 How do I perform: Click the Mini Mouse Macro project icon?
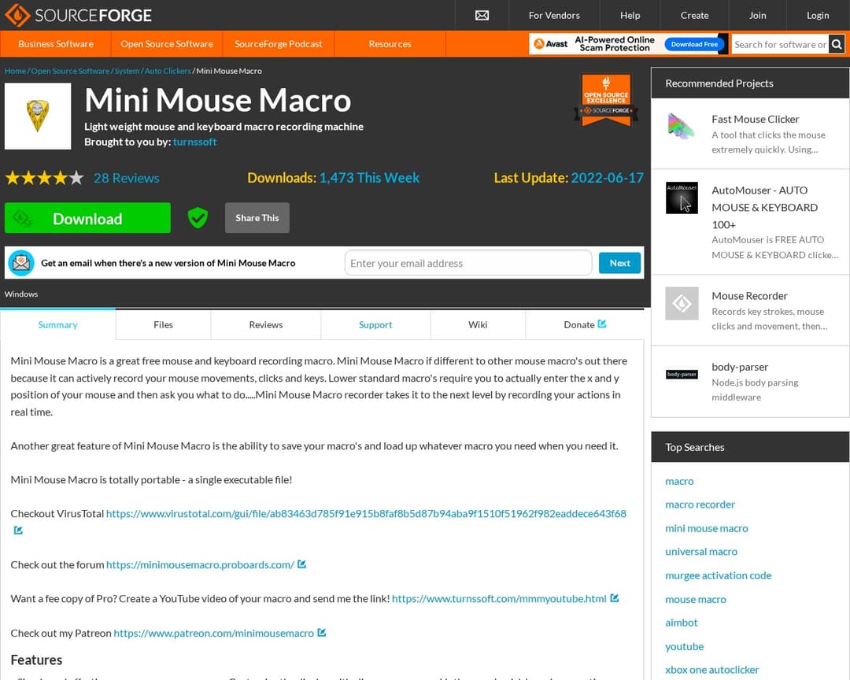(38, 116)
